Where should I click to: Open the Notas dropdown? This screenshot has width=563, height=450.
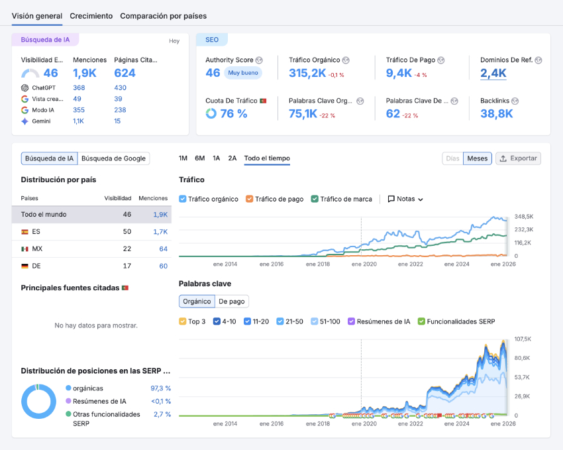[x=405, y=199]
